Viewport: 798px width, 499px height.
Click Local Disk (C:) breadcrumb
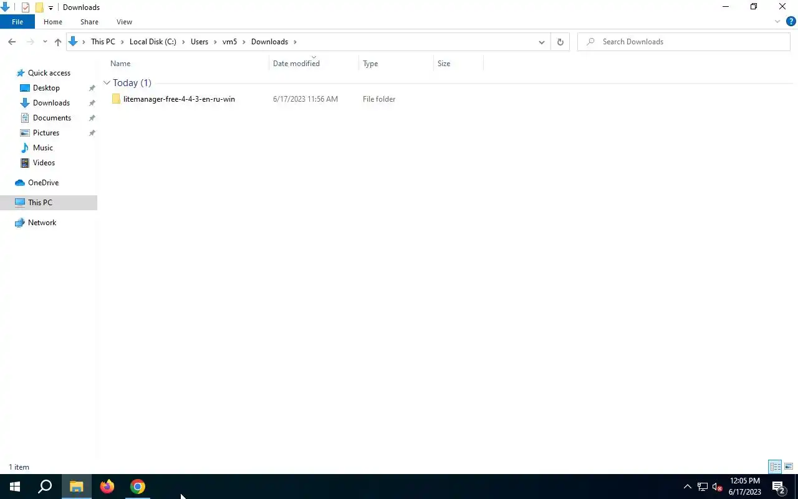(x=153, y=42)
